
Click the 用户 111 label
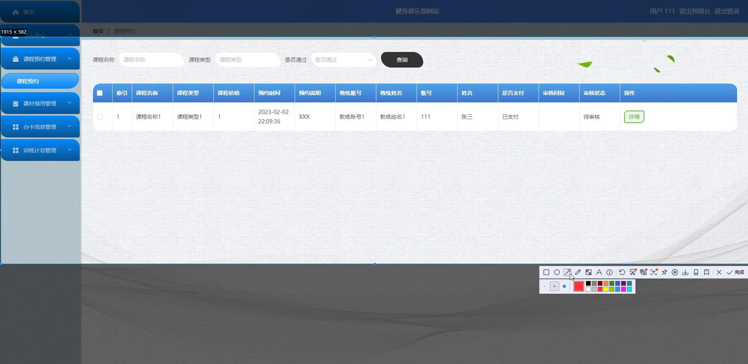click(x=662, y=11)
